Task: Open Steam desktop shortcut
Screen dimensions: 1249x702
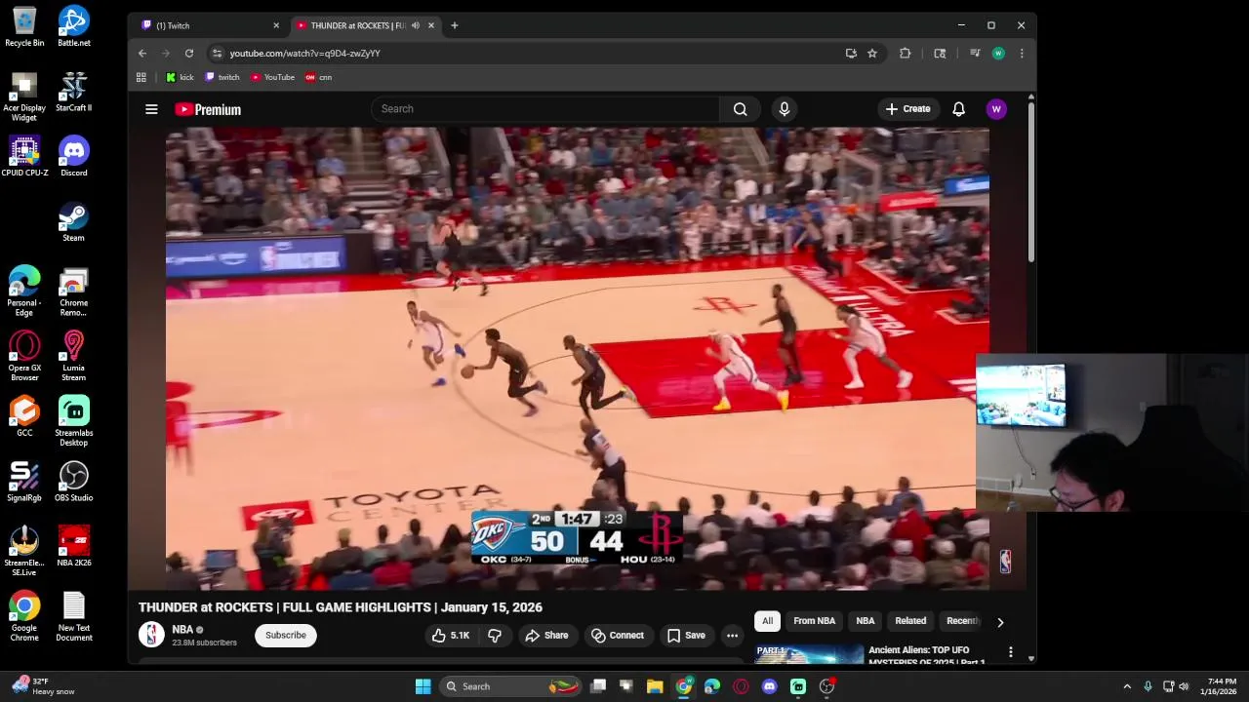Action: coord(74,221)
